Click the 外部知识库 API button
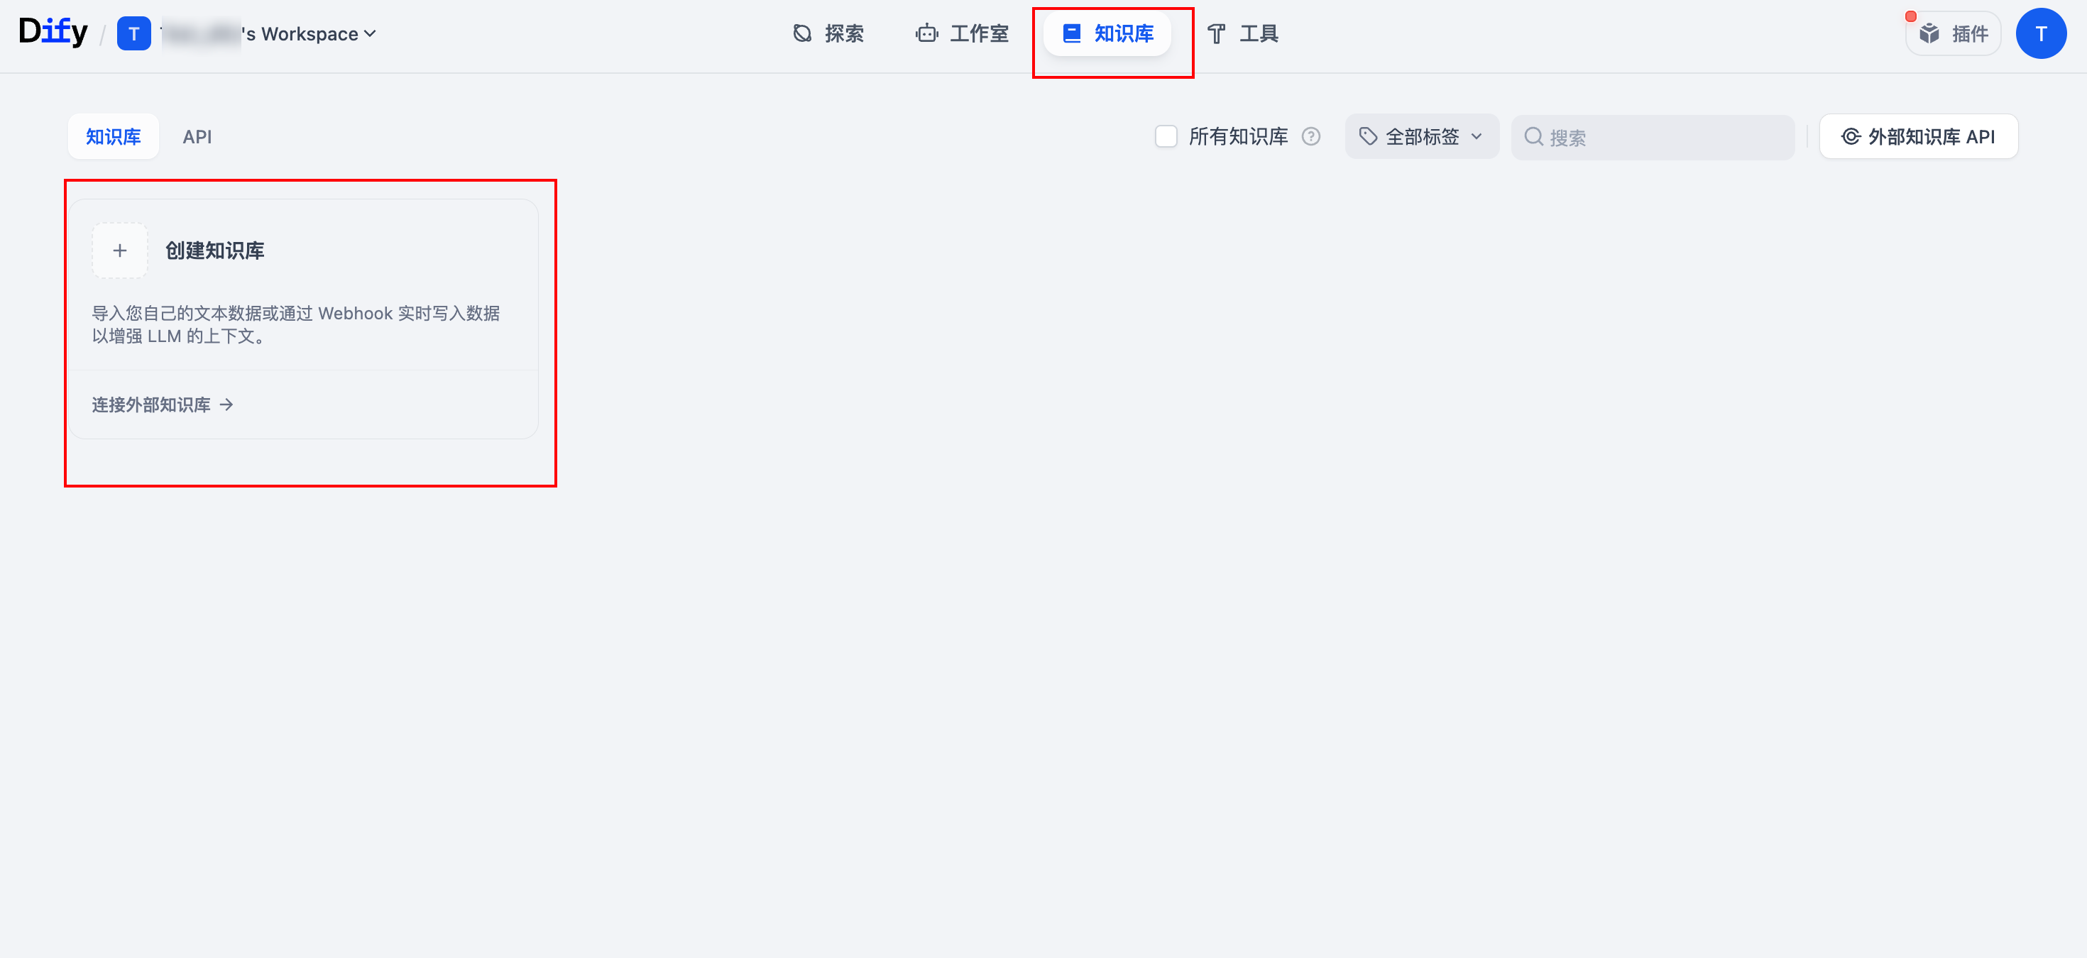 pyautogui.click(x=1919, y=136)
